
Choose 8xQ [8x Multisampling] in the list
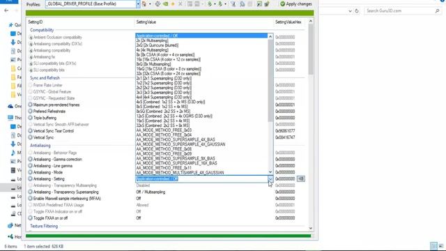point(201,64)
